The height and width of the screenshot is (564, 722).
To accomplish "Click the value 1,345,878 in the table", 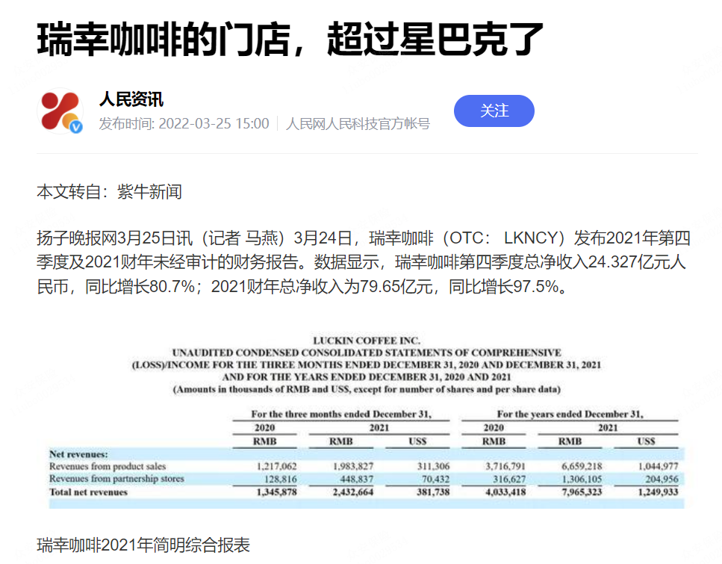I will click(x=276, y=492).
